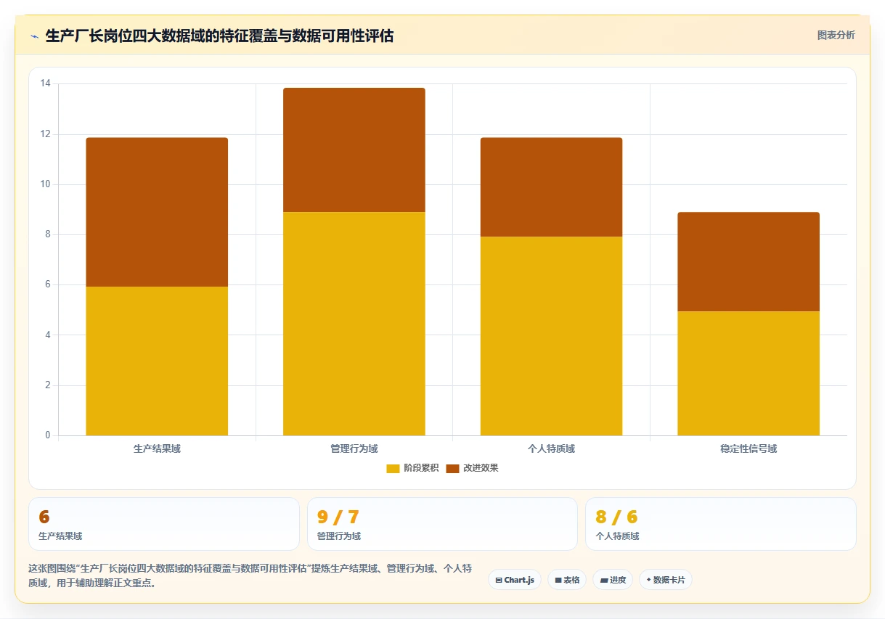885x619 pixels.
Task: Click the yellow bar segment for 个人特质域
Action: click(551, 336)
